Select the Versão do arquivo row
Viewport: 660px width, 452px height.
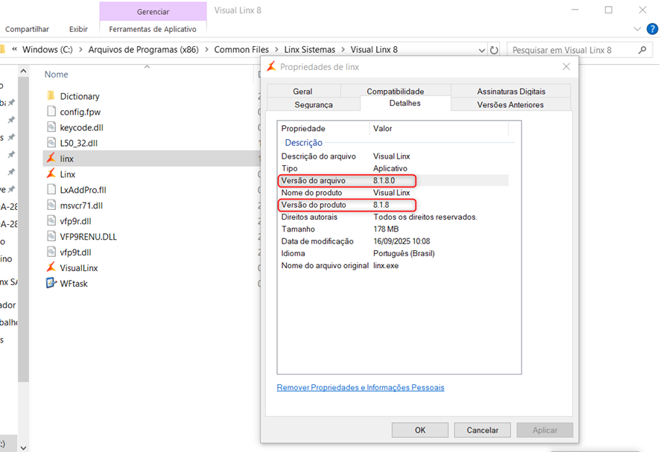tap(393, 180)
